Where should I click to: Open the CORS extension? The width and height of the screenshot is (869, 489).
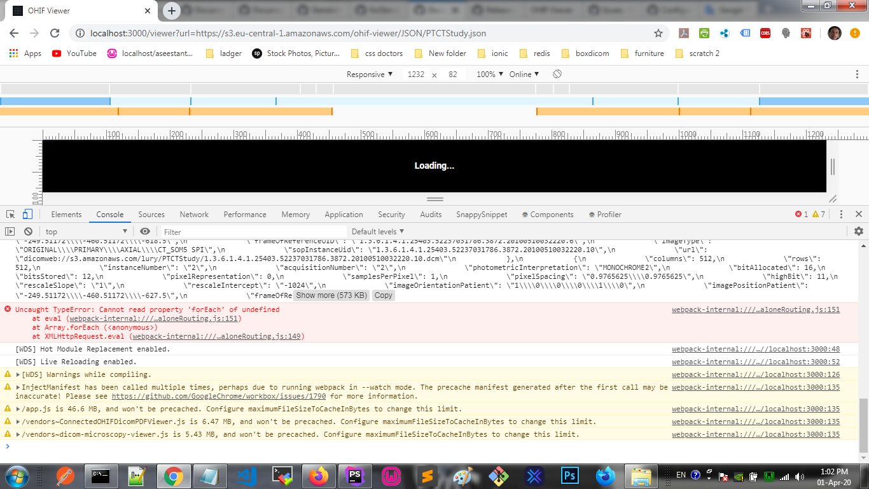pyautogui.click(x=765, y=33)
